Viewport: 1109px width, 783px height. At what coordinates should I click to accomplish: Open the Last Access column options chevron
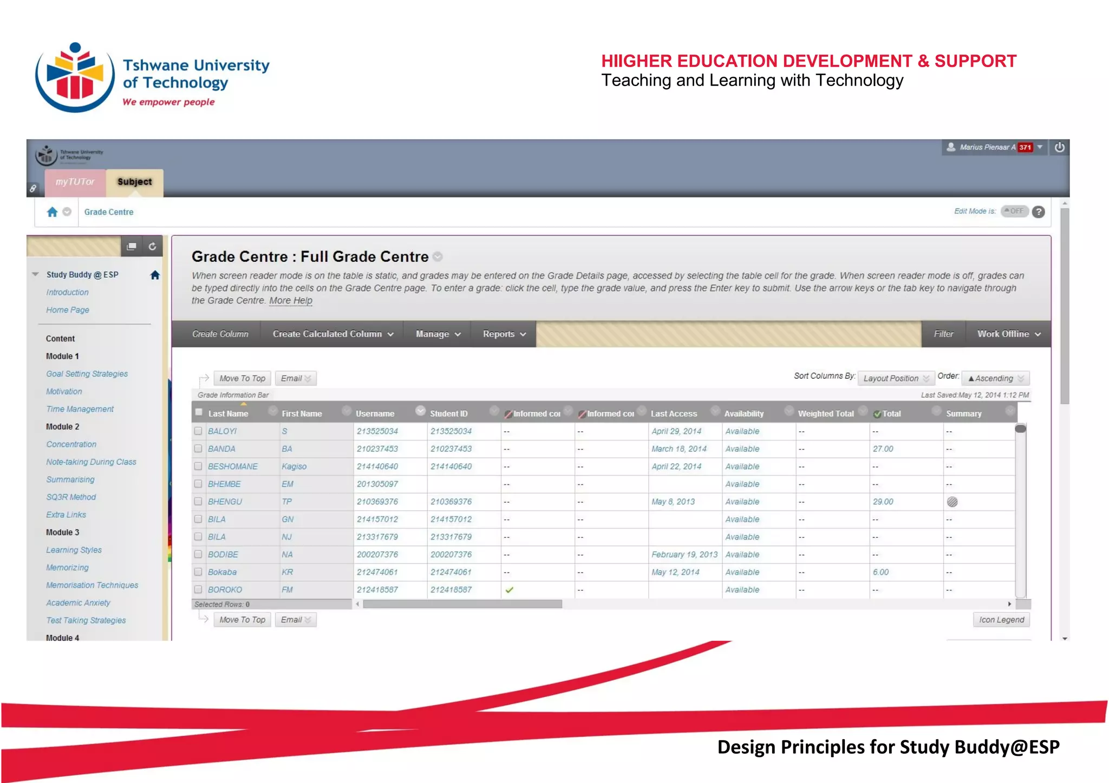pyautogui.click(x=715, y=411)
